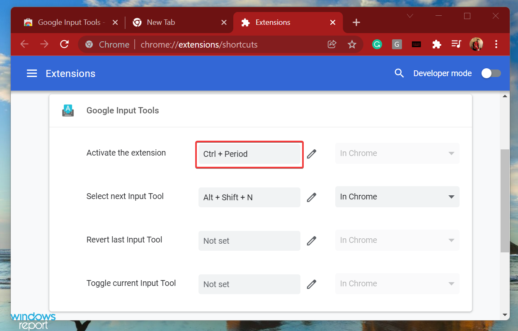
Task: Bookmark this page with the star icon
Action: coord(352,44)
